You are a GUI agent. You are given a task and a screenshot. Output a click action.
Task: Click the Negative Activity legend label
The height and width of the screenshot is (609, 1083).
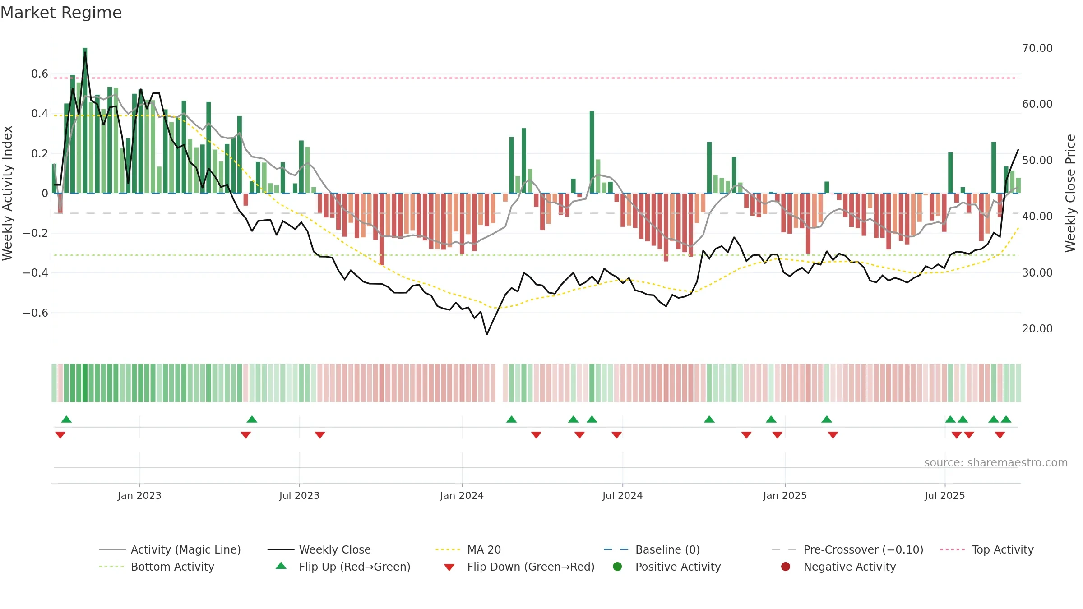tap(850, 567)
